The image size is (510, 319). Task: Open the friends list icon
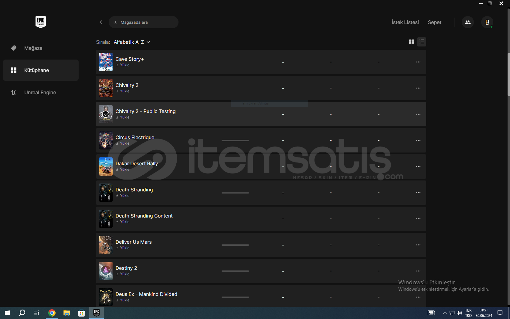click(x=468, y=22)
